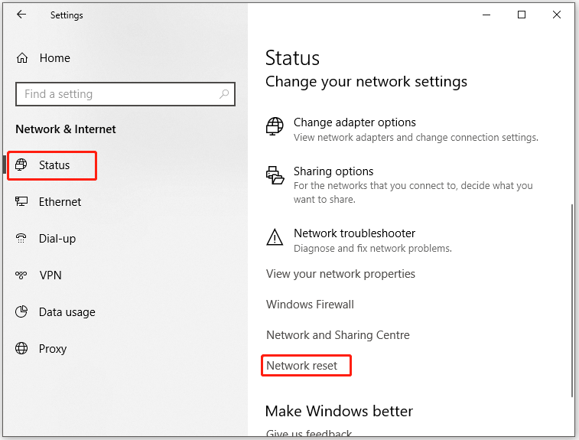This screenshot has width=579, height=440.
Task: Click the Network troubleshooter warning icon
Action: coord(275,237)
